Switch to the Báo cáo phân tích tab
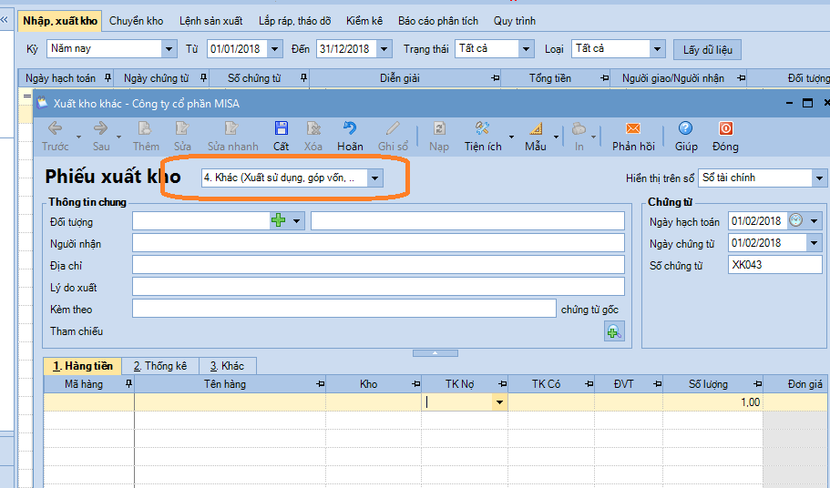Screen dimensions: 830x488 tap(438, 21)
